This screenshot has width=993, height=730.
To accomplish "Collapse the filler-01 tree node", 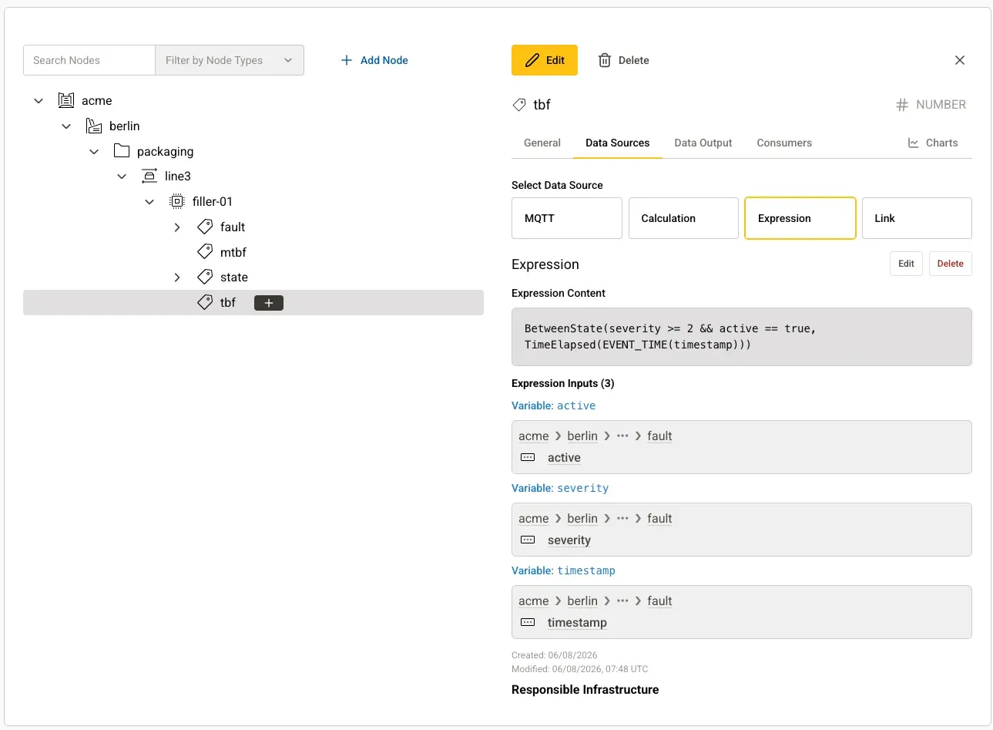I will click(x=149, y=201).
